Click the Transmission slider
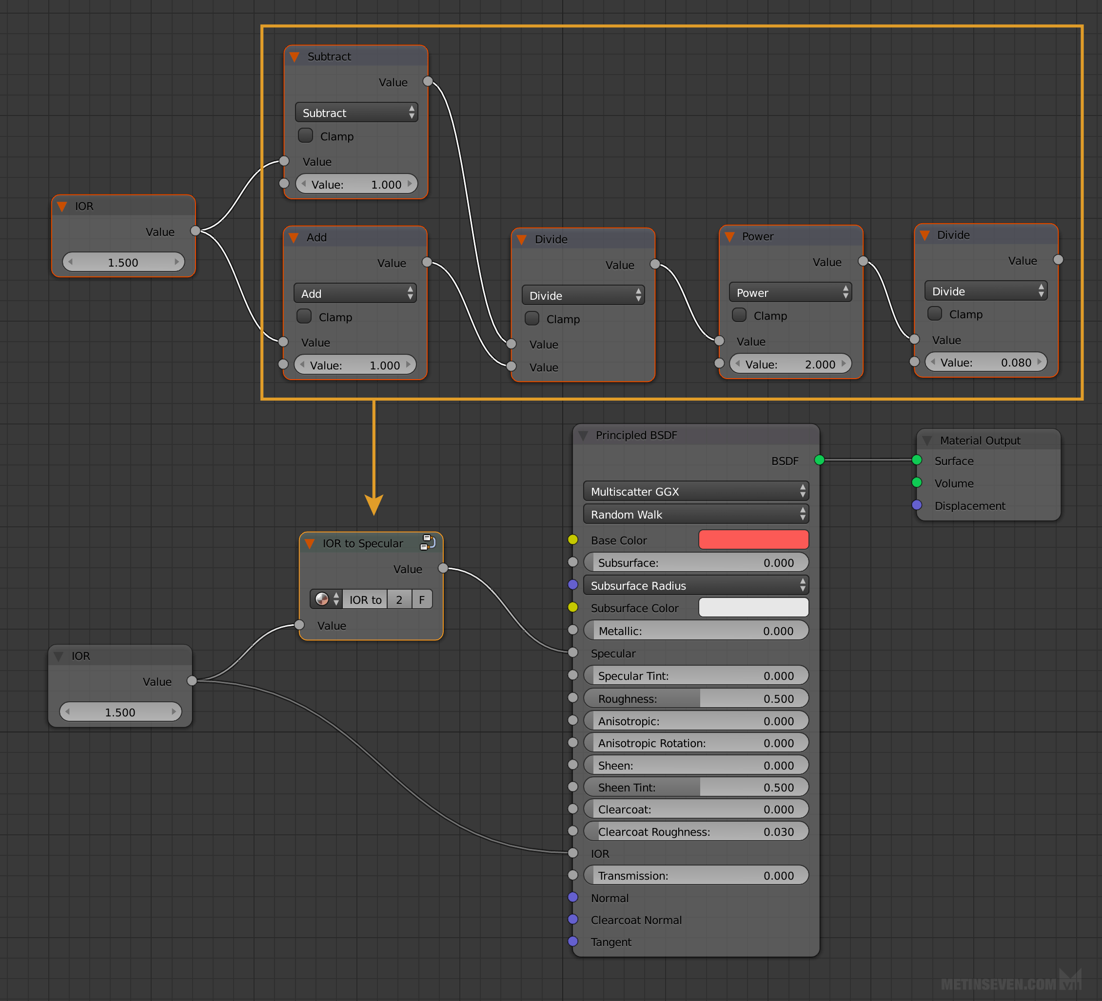The width and height of the screenshot is (1102, 1001). 696,875
